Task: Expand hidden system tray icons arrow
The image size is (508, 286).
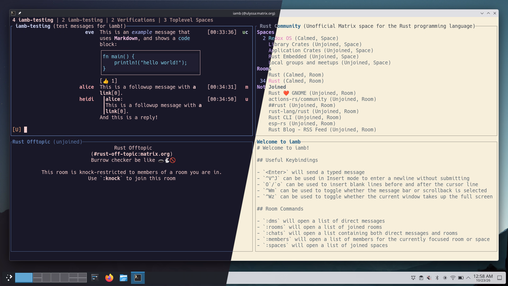Action: click(468, 278)
